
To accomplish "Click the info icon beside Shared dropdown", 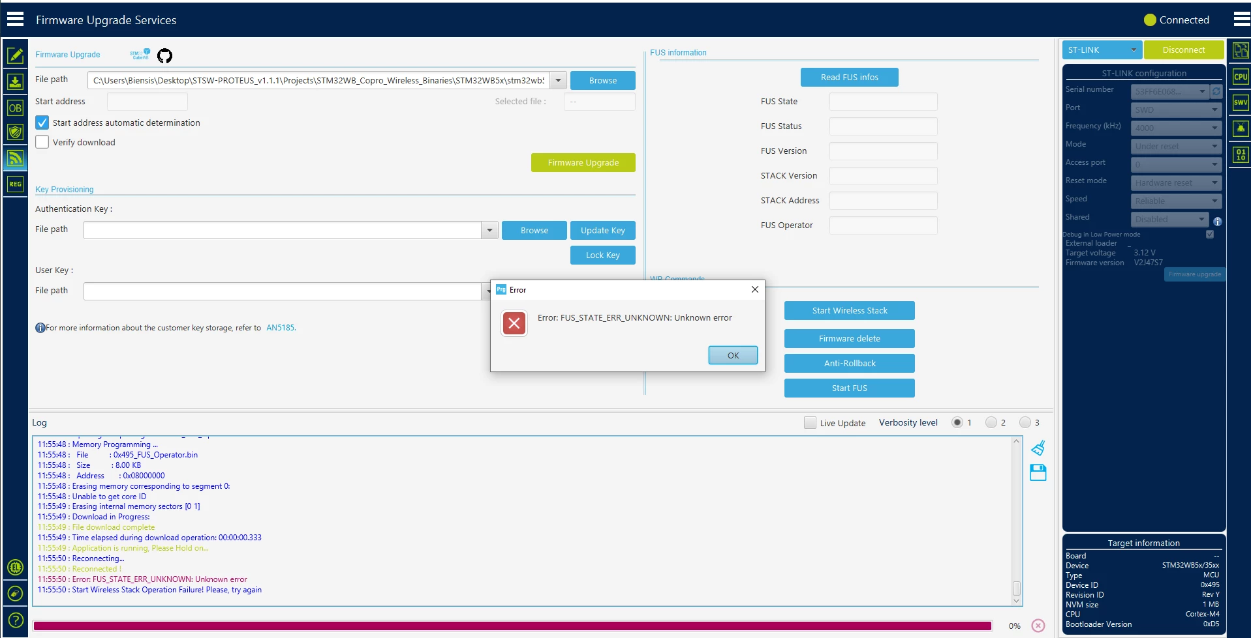I will click(1218, 222).
